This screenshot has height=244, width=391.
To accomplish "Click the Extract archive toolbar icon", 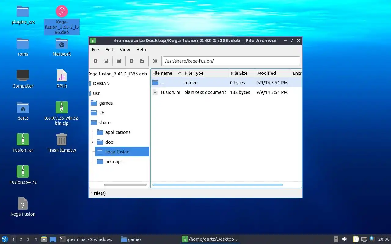I will [119, 61].
